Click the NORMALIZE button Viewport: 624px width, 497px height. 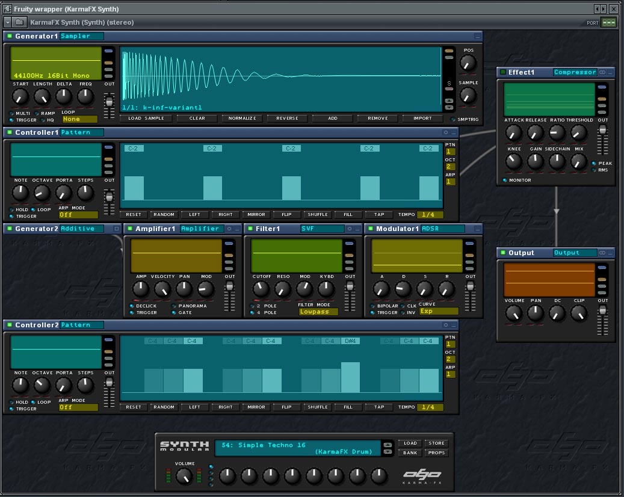242,119
